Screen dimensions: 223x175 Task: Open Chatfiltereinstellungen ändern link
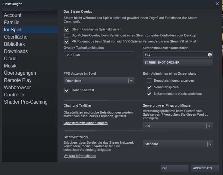tap(86, 123)
